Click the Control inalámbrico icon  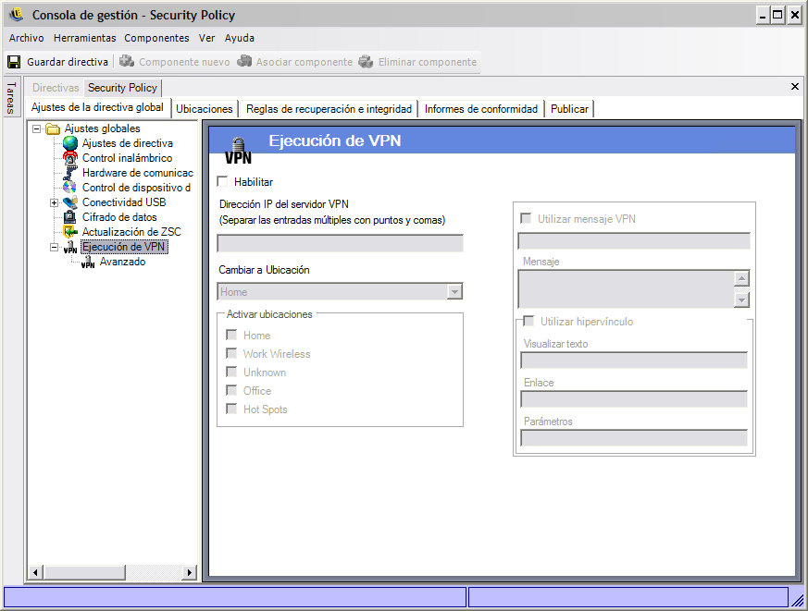click(70, 158)
